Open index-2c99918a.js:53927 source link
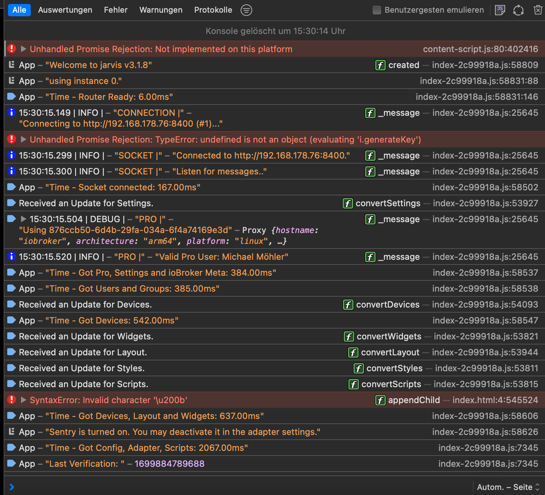Screen dimensions: 545x495 [x=486, y=203]
